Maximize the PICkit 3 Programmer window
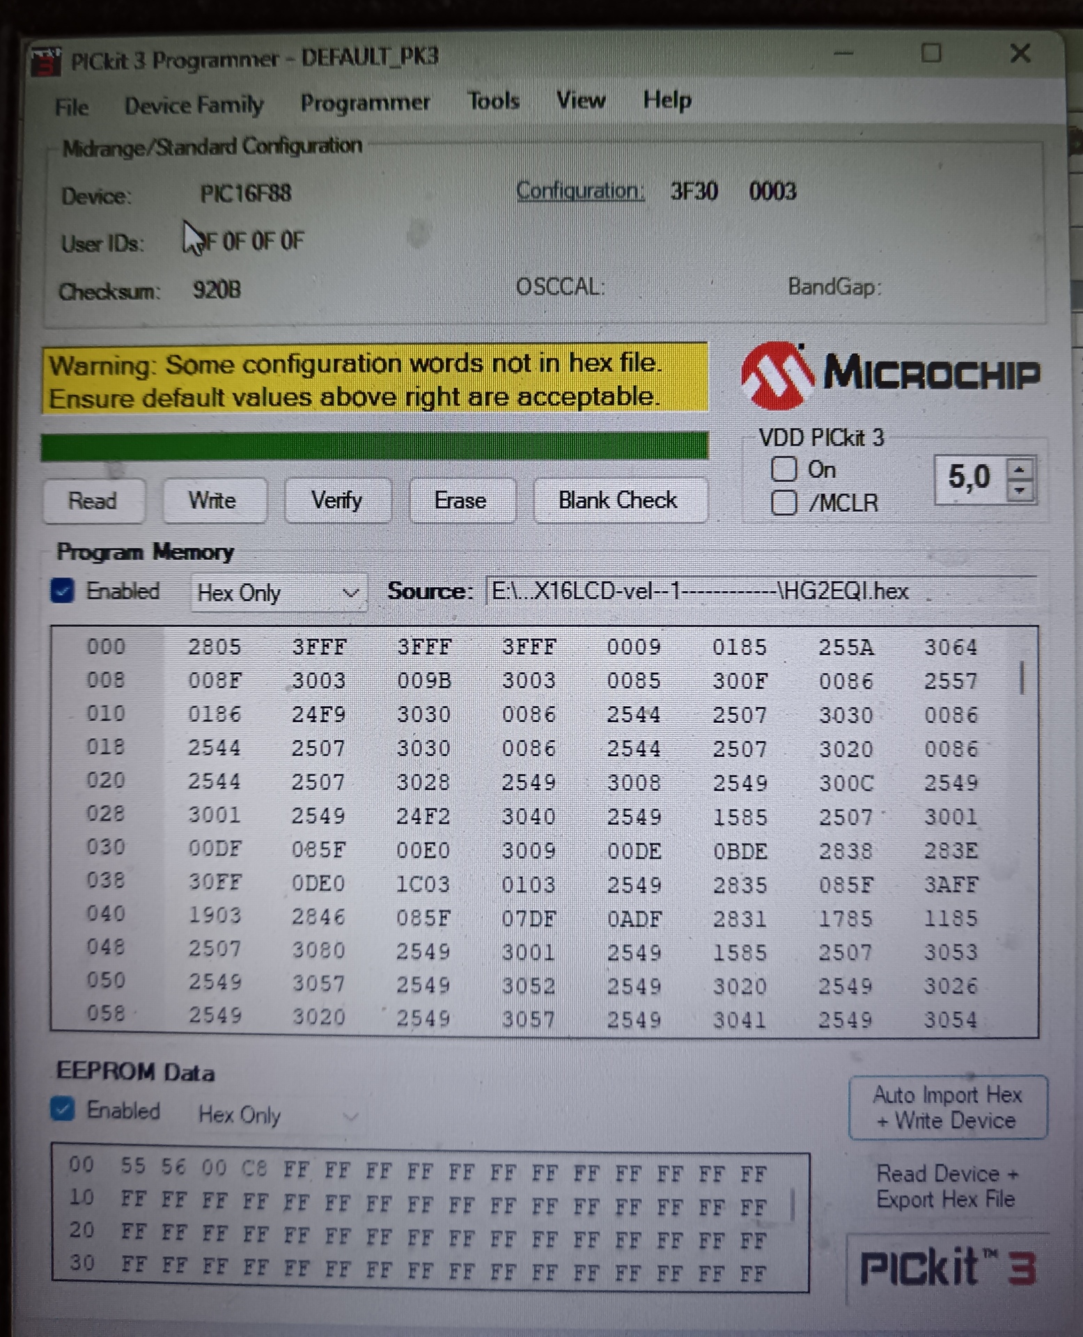The width and height of the screenshot is (1083, 1337). point(931,53)
